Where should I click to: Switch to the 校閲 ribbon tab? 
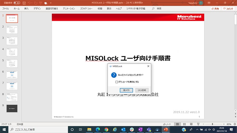100,9
